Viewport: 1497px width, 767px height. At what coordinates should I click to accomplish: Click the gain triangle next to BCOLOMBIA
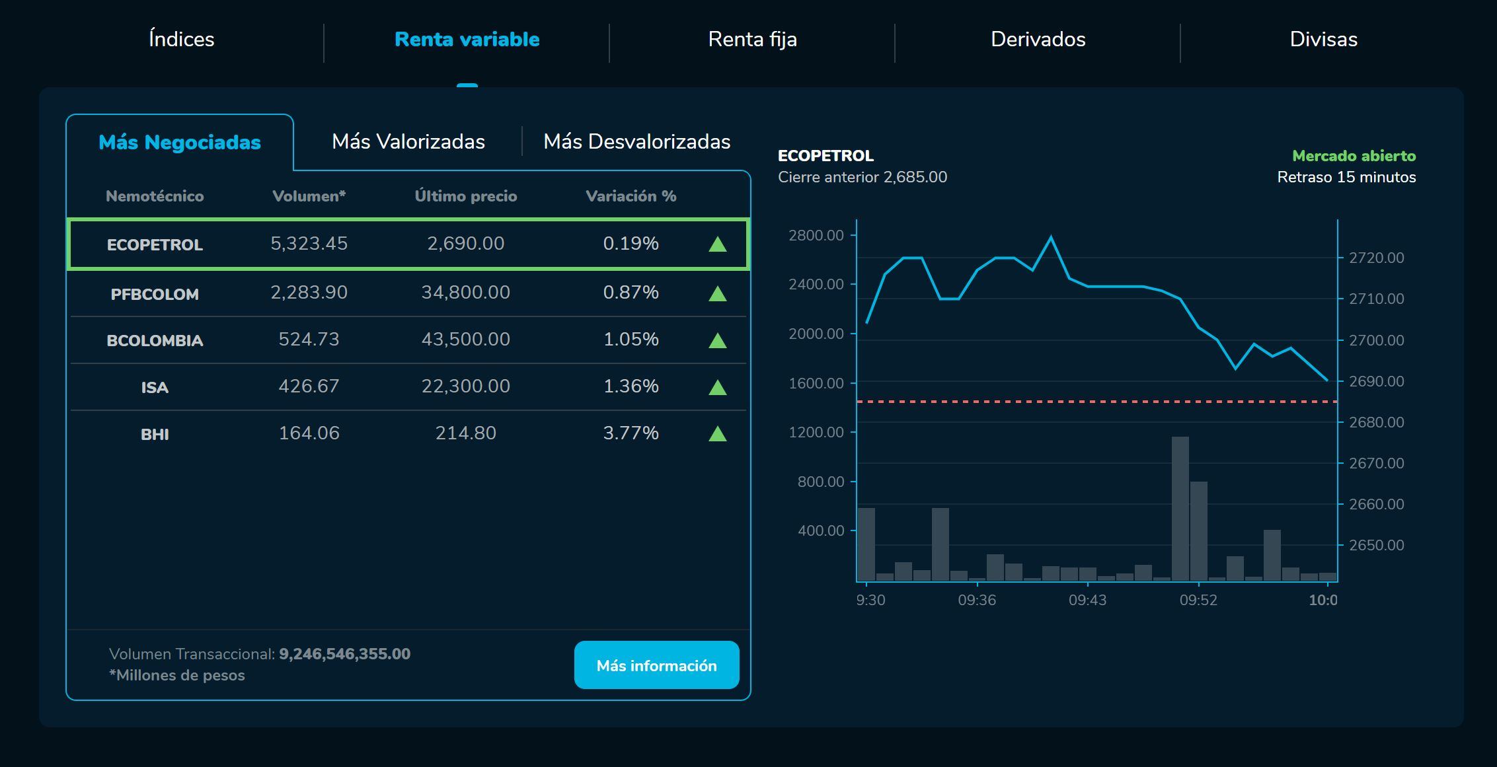point(717,340)
